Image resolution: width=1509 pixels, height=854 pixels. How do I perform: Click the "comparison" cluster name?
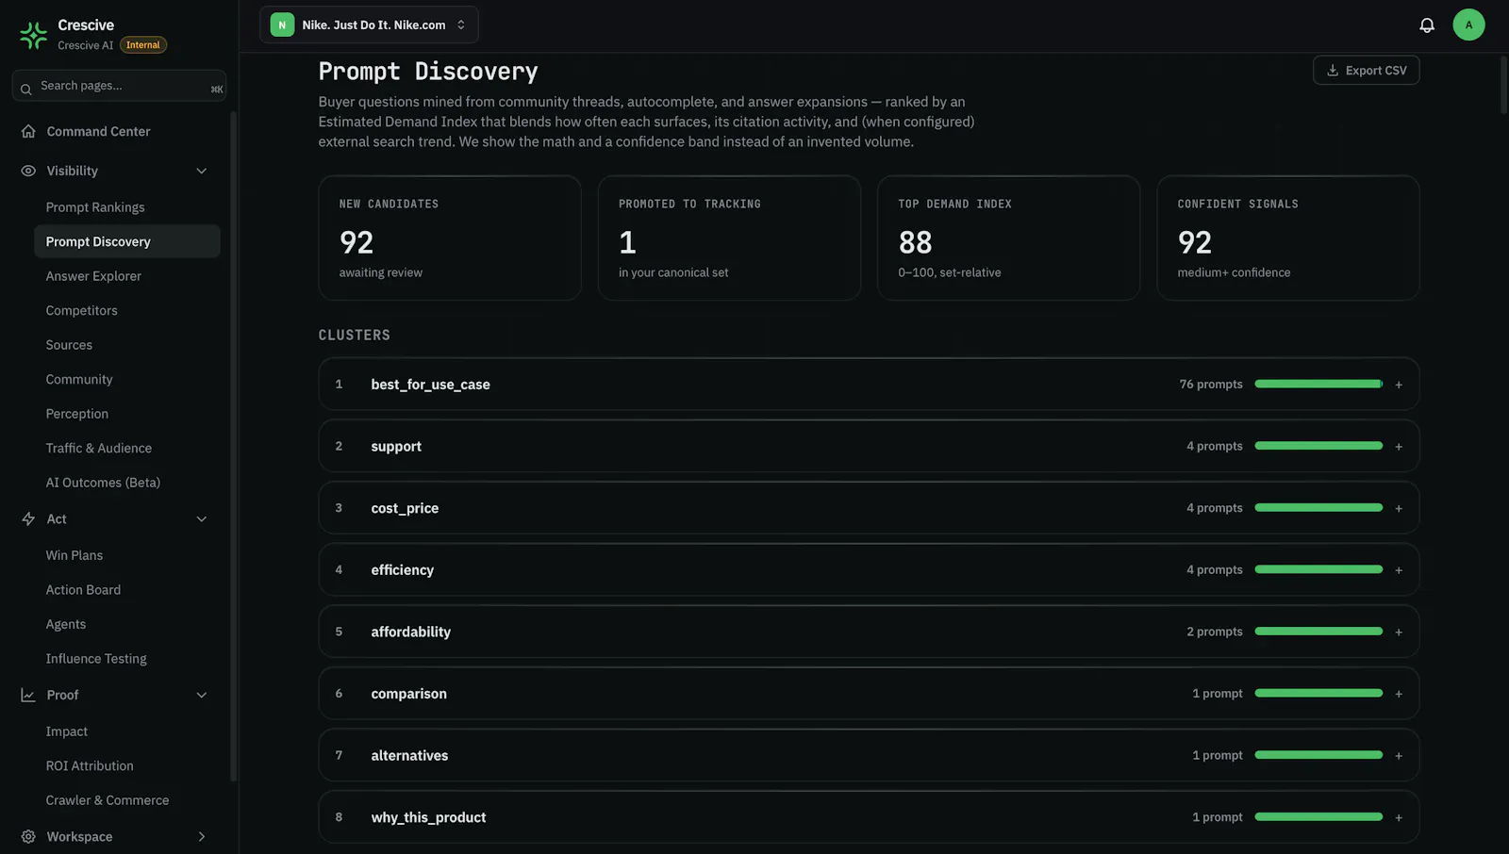[409, 694]
